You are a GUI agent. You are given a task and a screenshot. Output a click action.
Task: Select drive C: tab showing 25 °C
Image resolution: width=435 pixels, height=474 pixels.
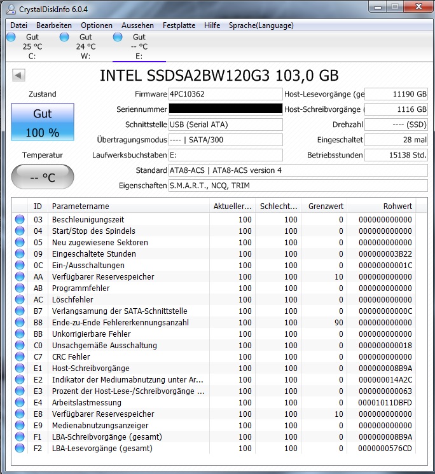(32, 46)
